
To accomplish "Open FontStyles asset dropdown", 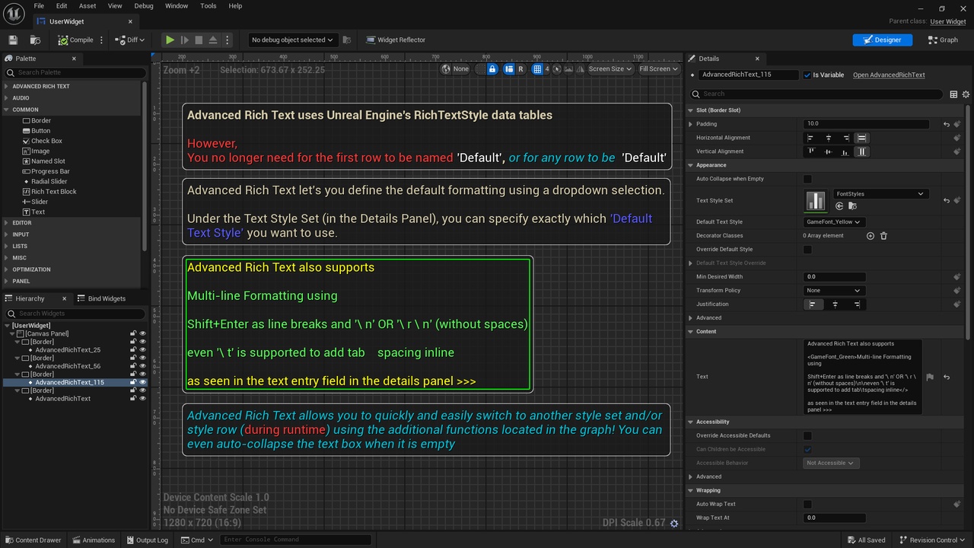I will [880, 194].
